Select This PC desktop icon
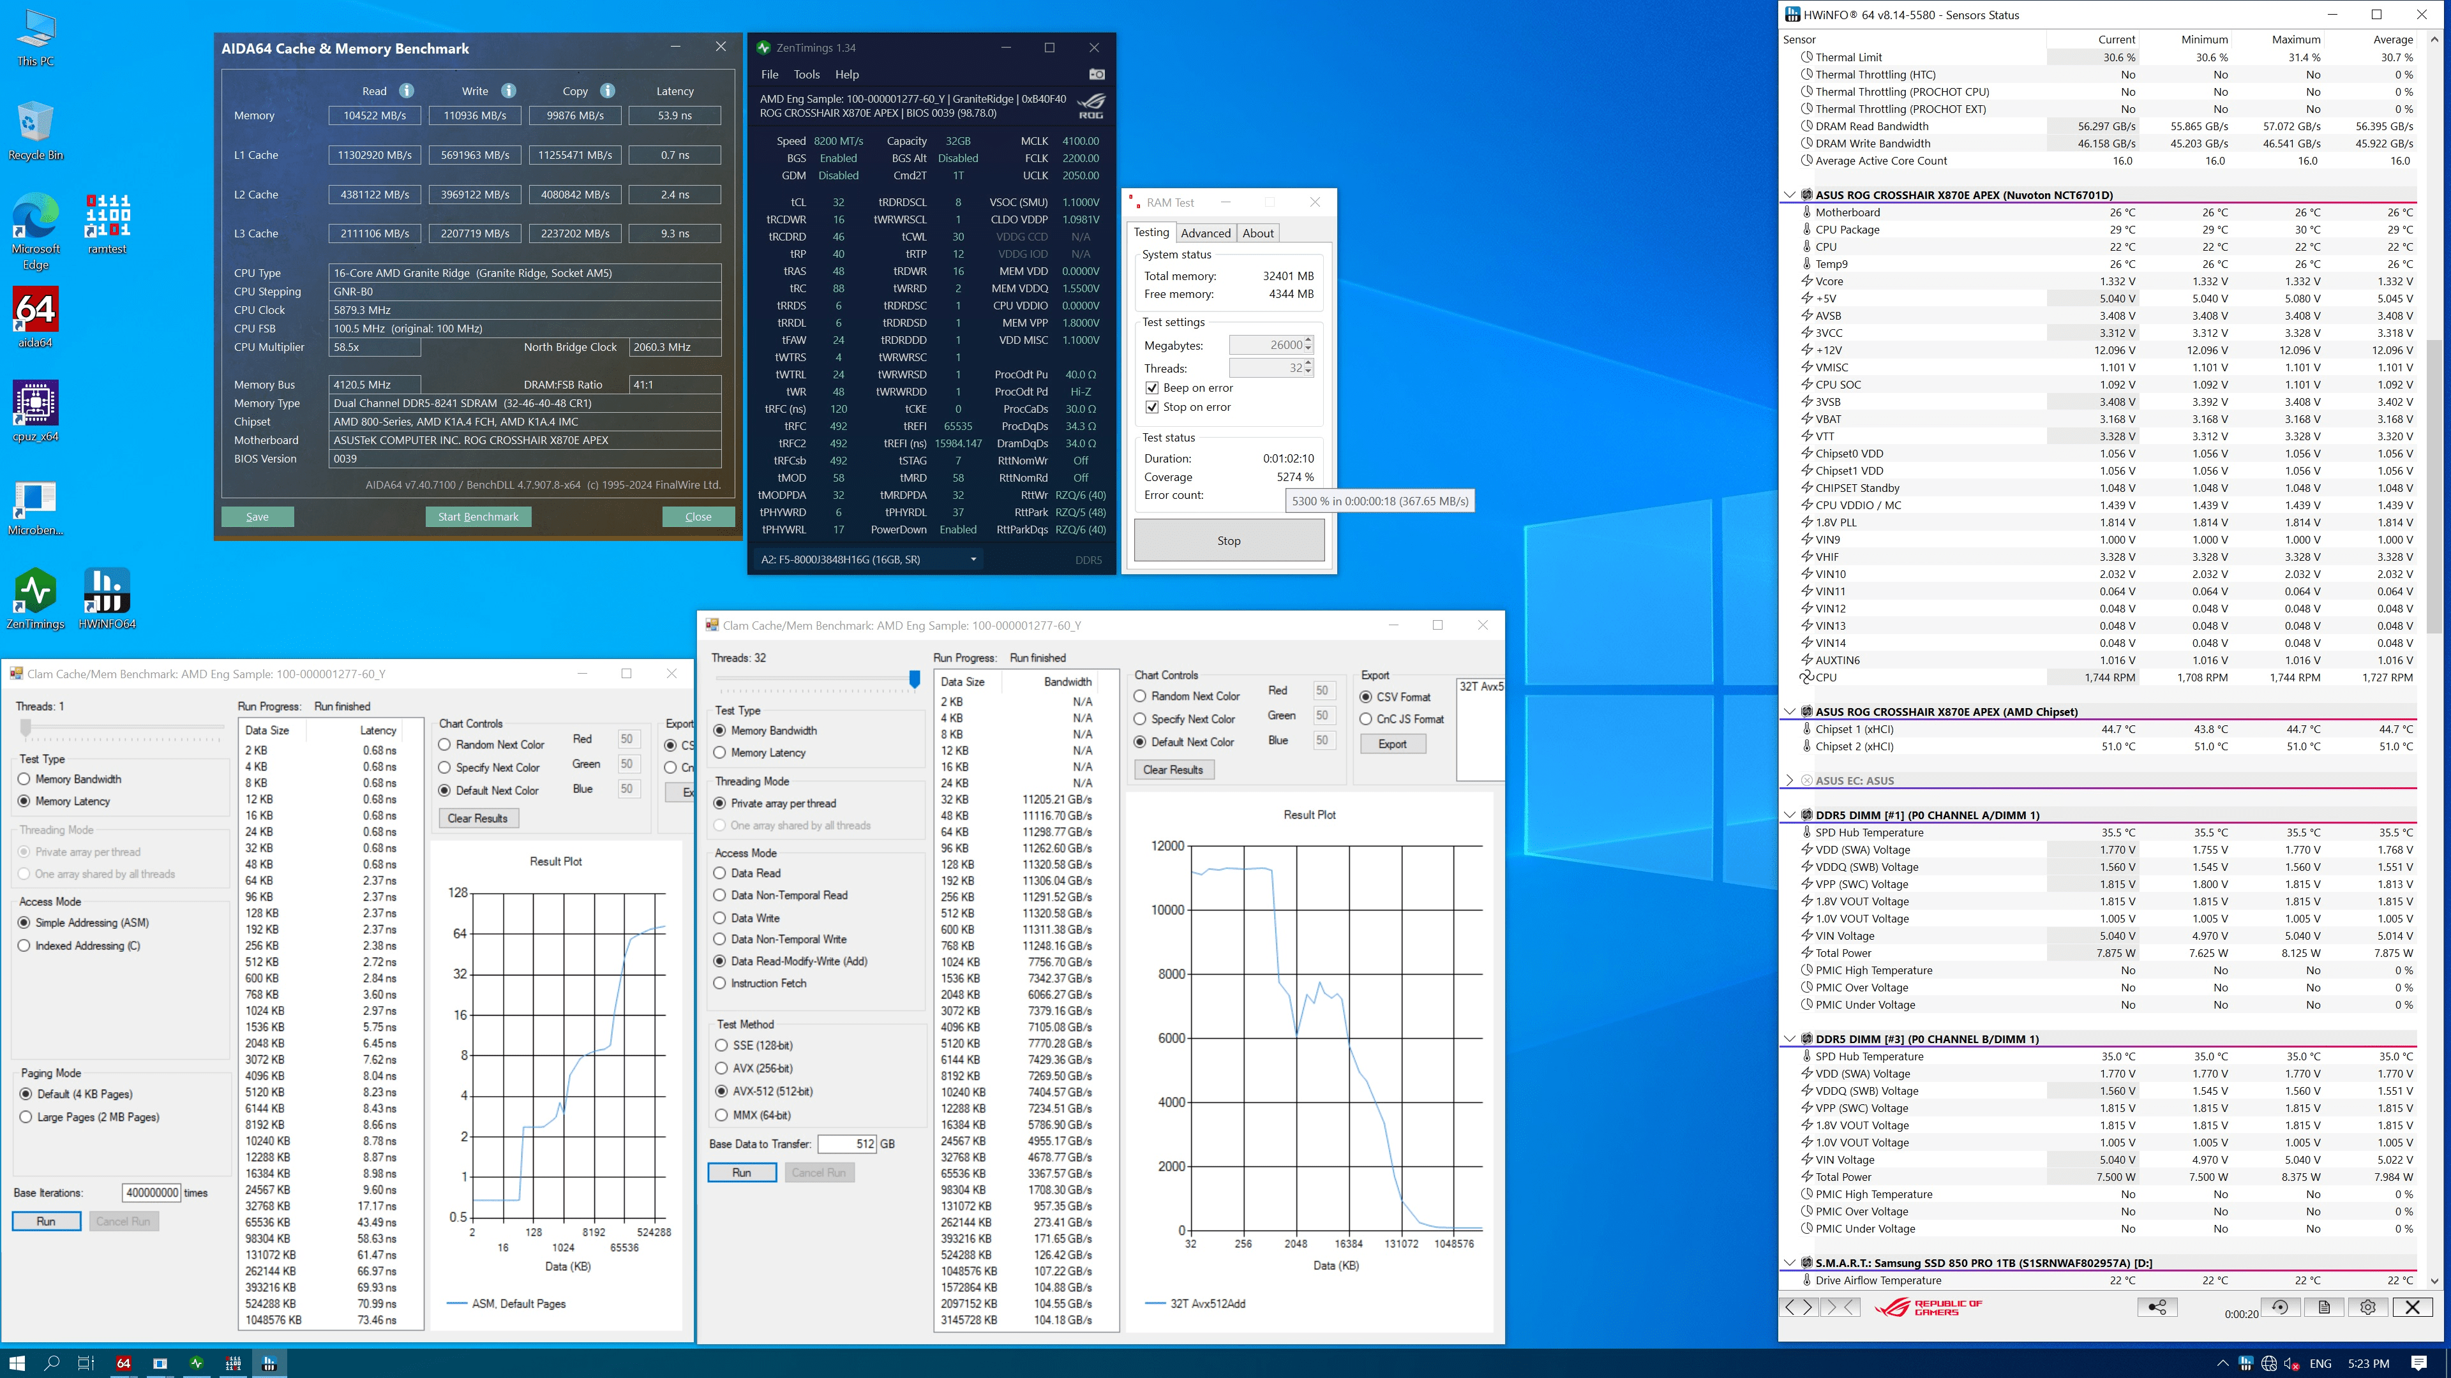 pos(35,38)
